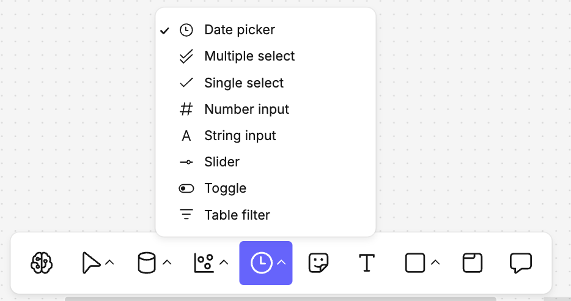Add a sticker with the smiley icon
Screen dimensions: 571x301
pyautogui.click(x=319, y=263)
